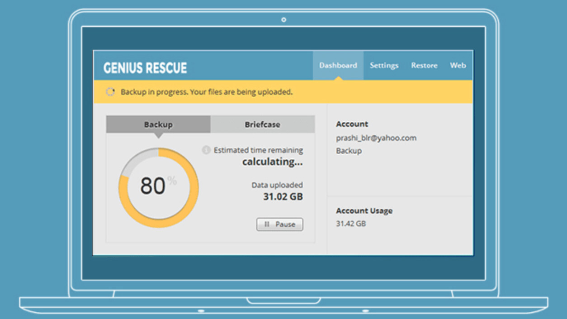
Task: Click the yellow backup status message
Action: [206, 92]
